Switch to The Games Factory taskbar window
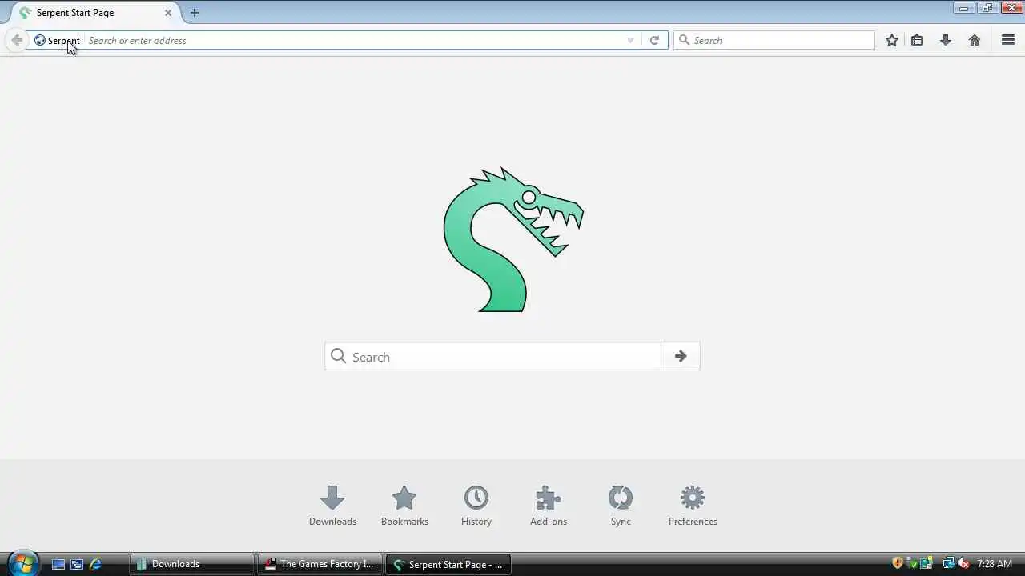Image resolution: width=1025 pixels, height=576 pixels. (320, 564)
